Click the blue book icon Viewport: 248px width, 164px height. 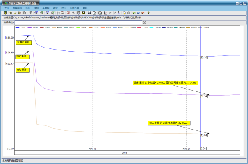point(139,13)
